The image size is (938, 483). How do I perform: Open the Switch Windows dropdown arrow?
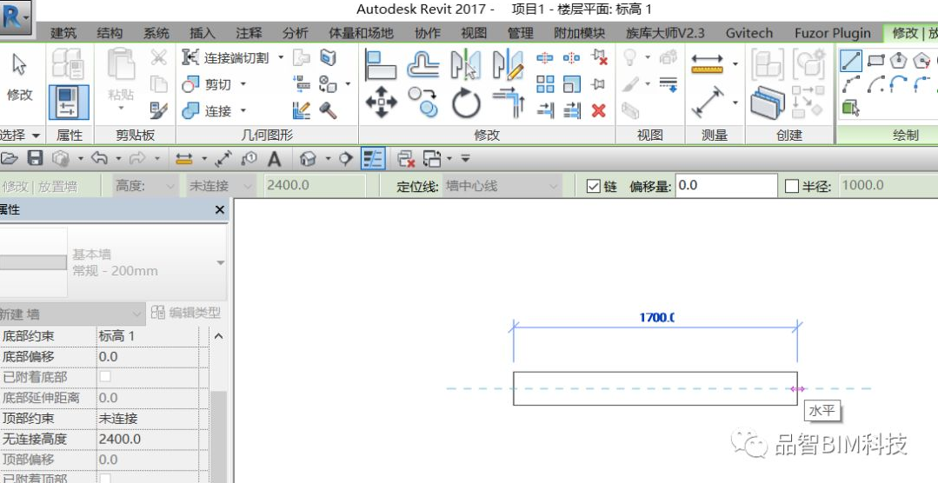449,159
